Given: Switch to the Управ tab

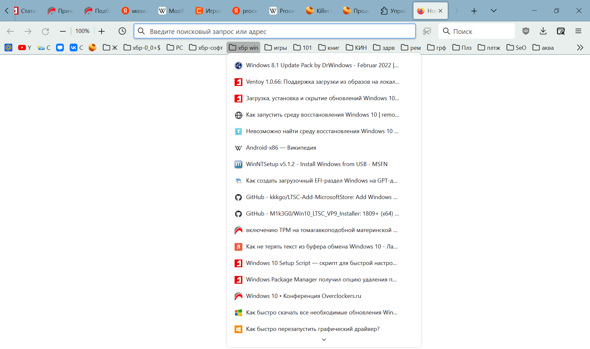Looking at the screenshot, I should [393, 11].
